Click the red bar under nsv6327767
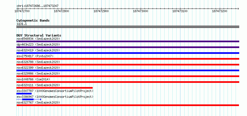Image resolution: width=247 pixels, height=116 pixels. [x=128, y=105]
